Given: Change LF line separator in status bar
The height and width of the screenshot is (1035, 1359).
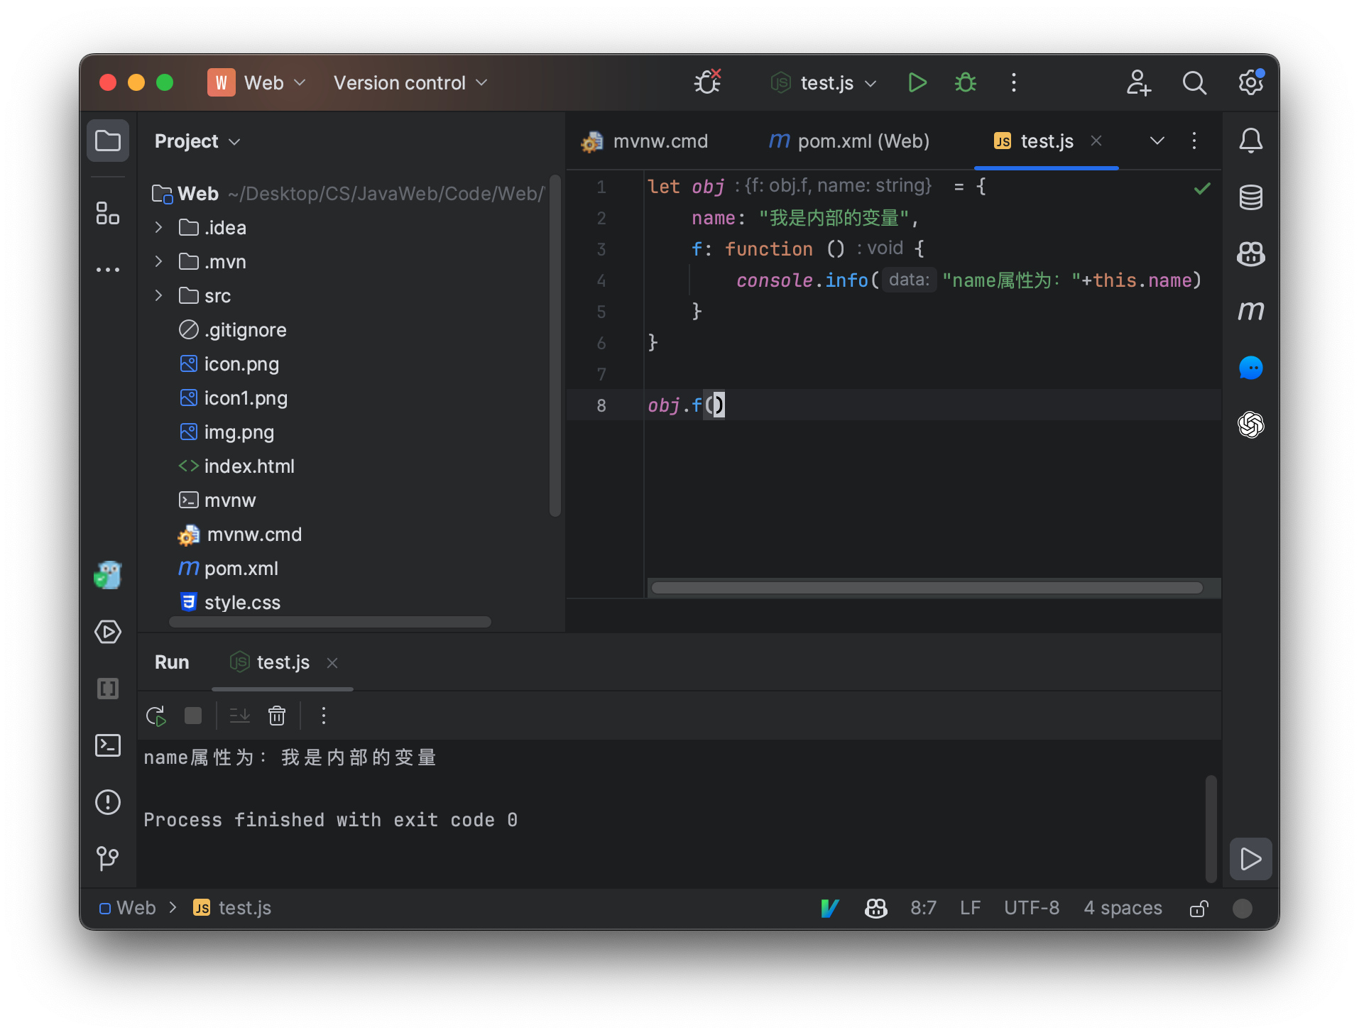Looking at the screenshot, I should [x=970, y=908].
